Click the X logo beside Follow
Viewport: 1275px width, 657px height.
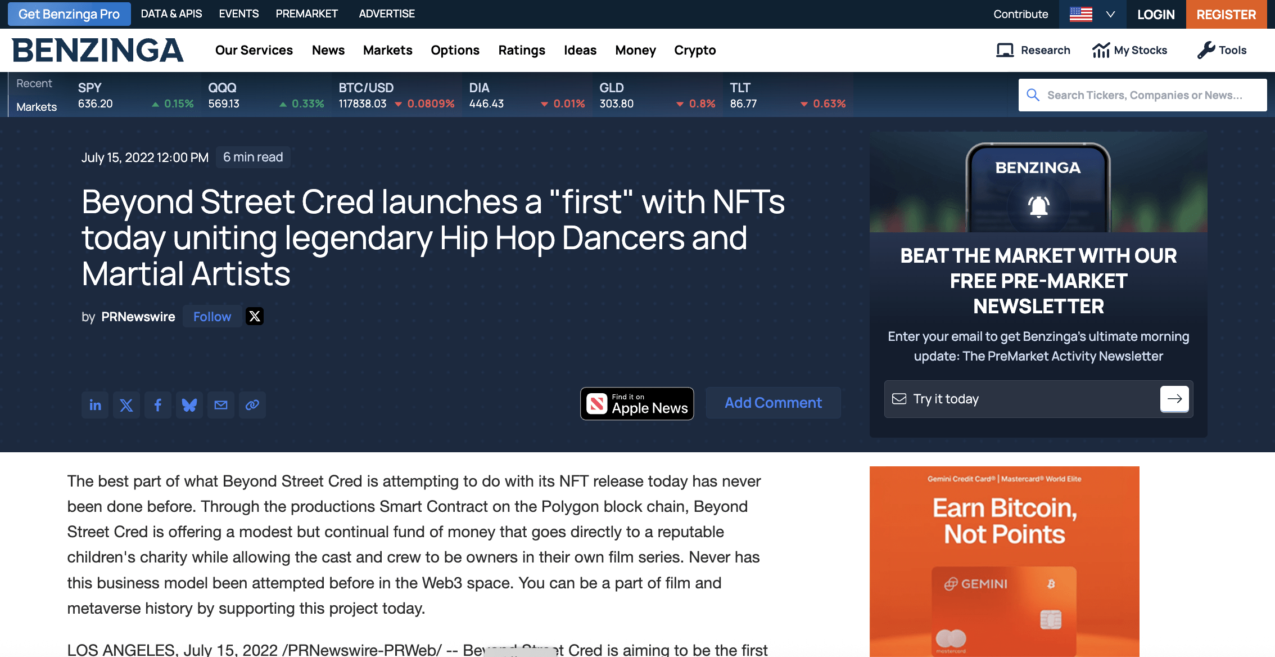click(255, 317)
